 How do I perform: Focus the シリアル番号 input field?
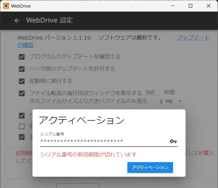click(x=104, y=141)
